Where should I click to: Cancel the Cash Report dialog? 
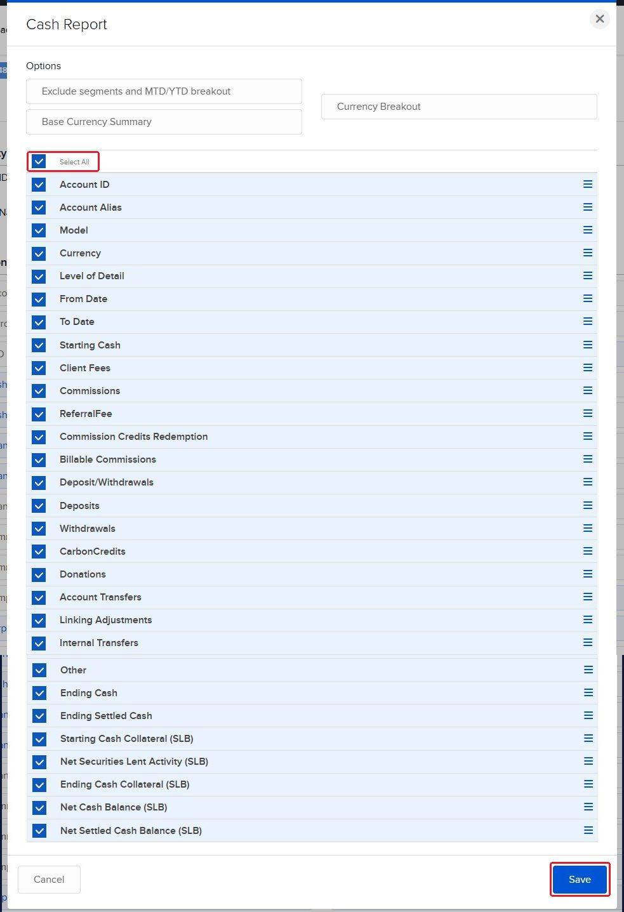coord(49,879)
